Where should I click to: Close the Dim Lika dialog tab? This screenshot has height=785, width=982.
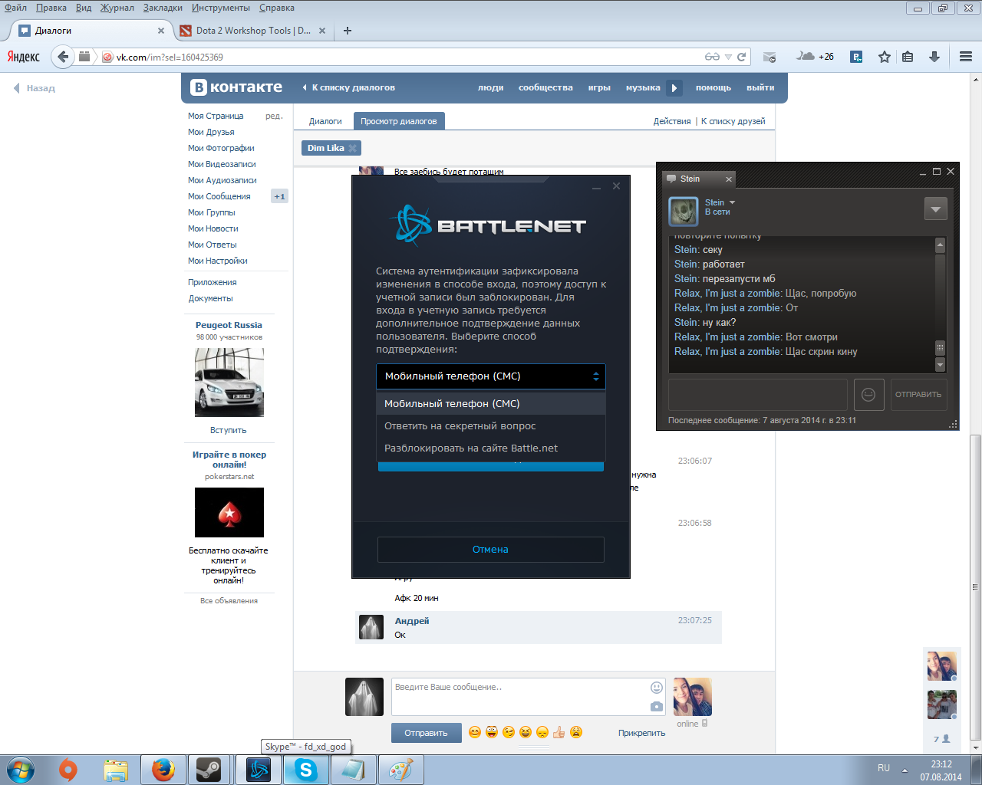[x=353, y=148]
